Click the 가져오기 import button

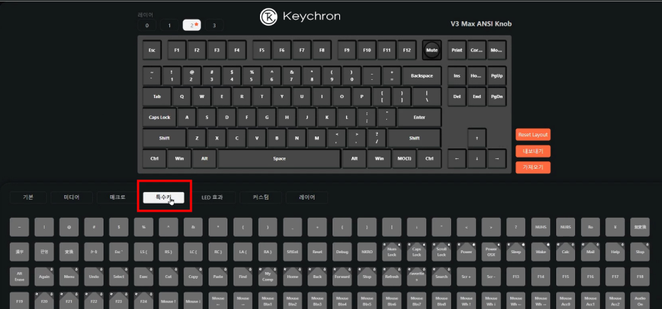[533, 167]
